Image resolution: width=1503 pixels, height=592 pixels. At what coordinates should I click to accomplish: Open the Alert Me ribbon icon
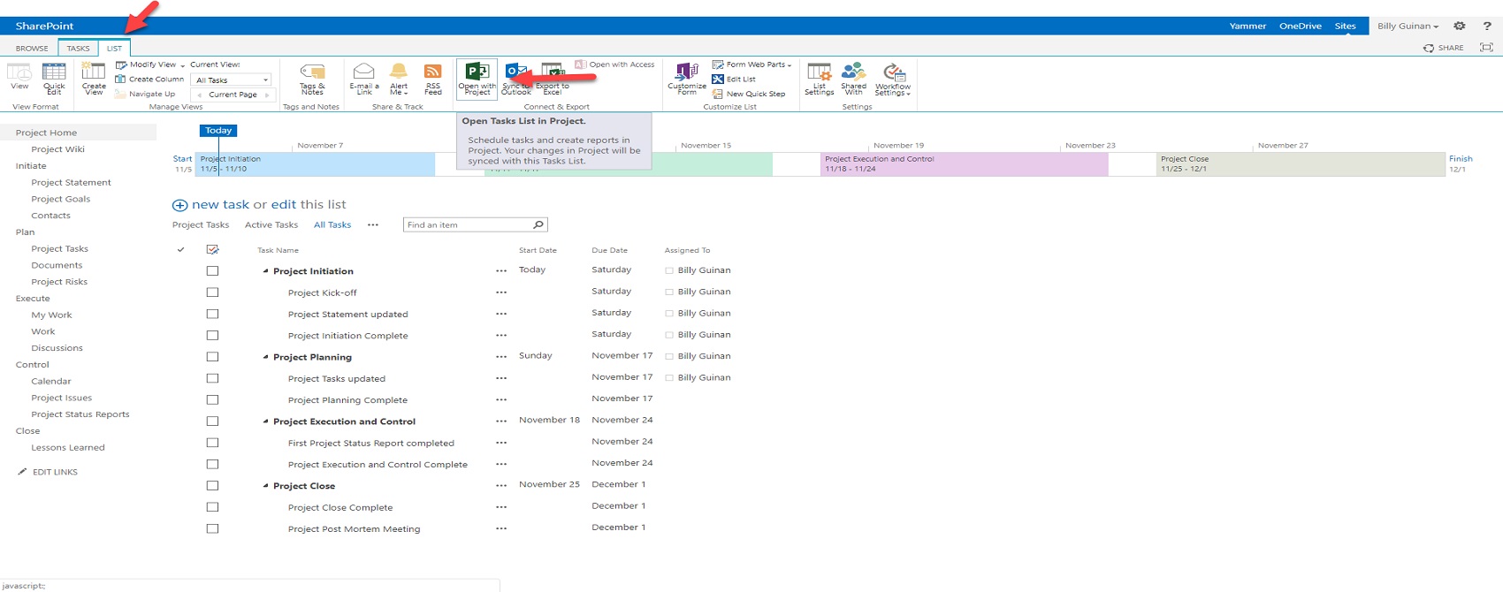click(x=399, y=78)
